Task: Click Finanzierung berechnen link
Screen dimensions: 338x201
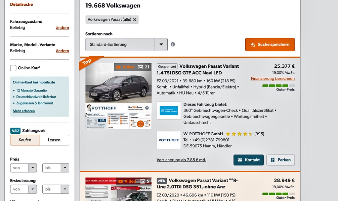Action: [273, 79]
